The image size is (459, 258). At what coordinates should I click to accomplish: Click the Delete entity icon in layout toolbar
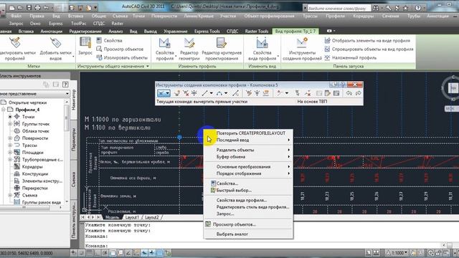click(x=308, y=93)
